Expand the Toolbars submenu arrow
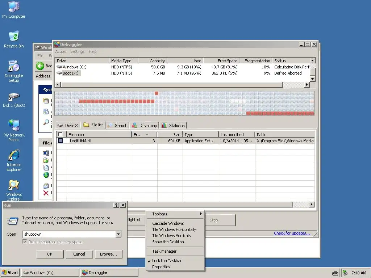This screenshot has width=371, height=278. coord(201,214)
